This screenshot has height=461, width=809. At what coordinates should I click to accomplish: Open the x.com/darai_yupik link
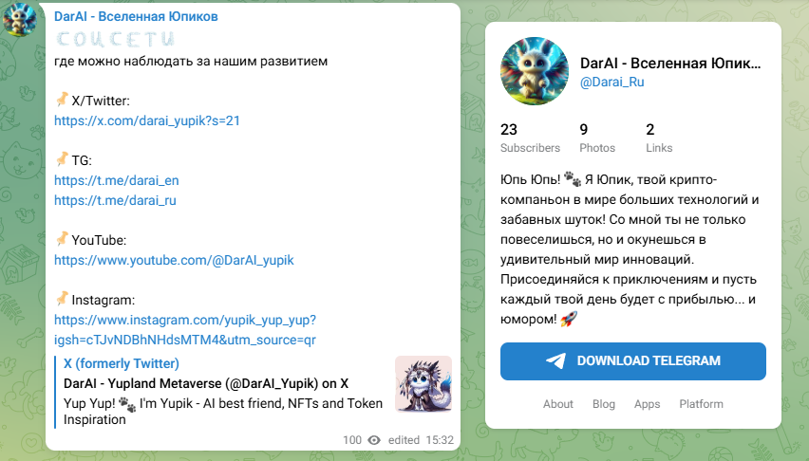pyautogui.click(x=147, y=120)
